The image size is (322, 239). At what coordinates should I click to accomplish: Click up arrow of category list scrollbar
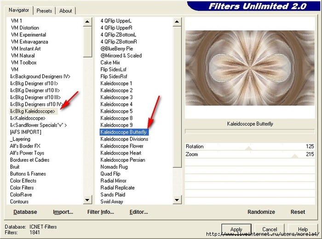point(87,22)
